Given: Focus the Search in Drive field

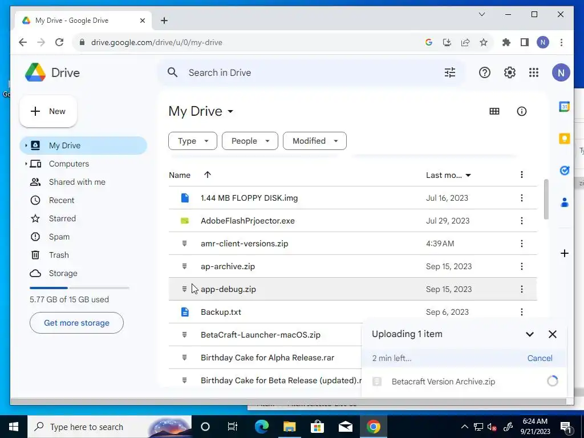Looking at the screenshot, I should click(x=311, y=72).
